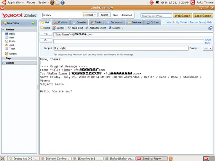This screenshot has height=161, width=215.
Task: Open the Inbox folder
Action: 10,34
